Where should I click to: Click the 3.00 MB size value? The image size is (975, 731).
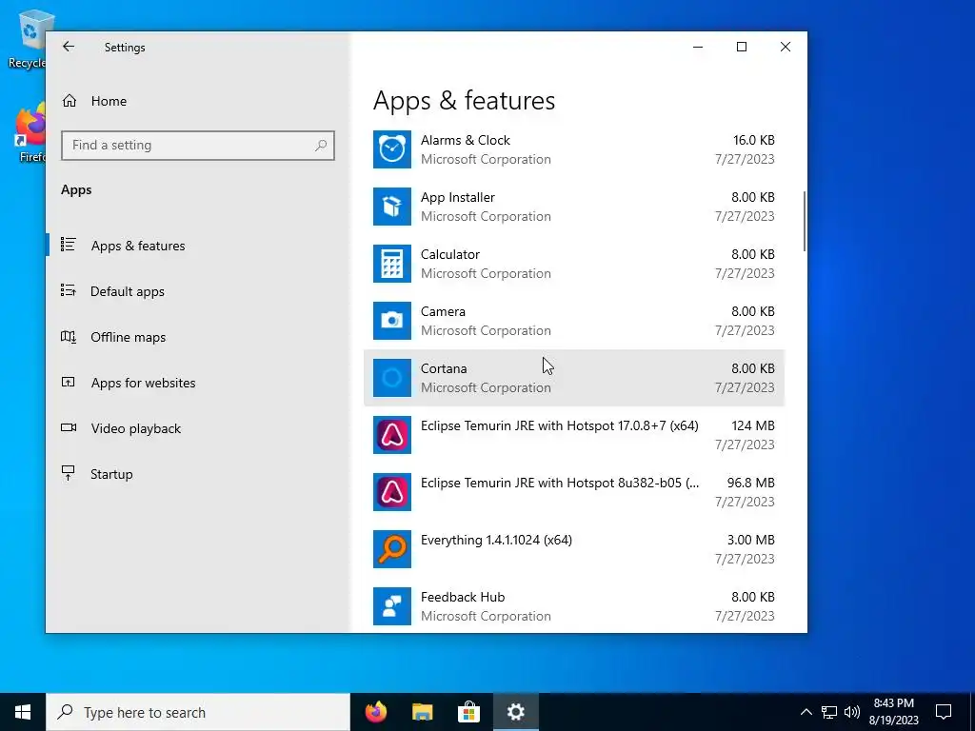coord(750,541)
